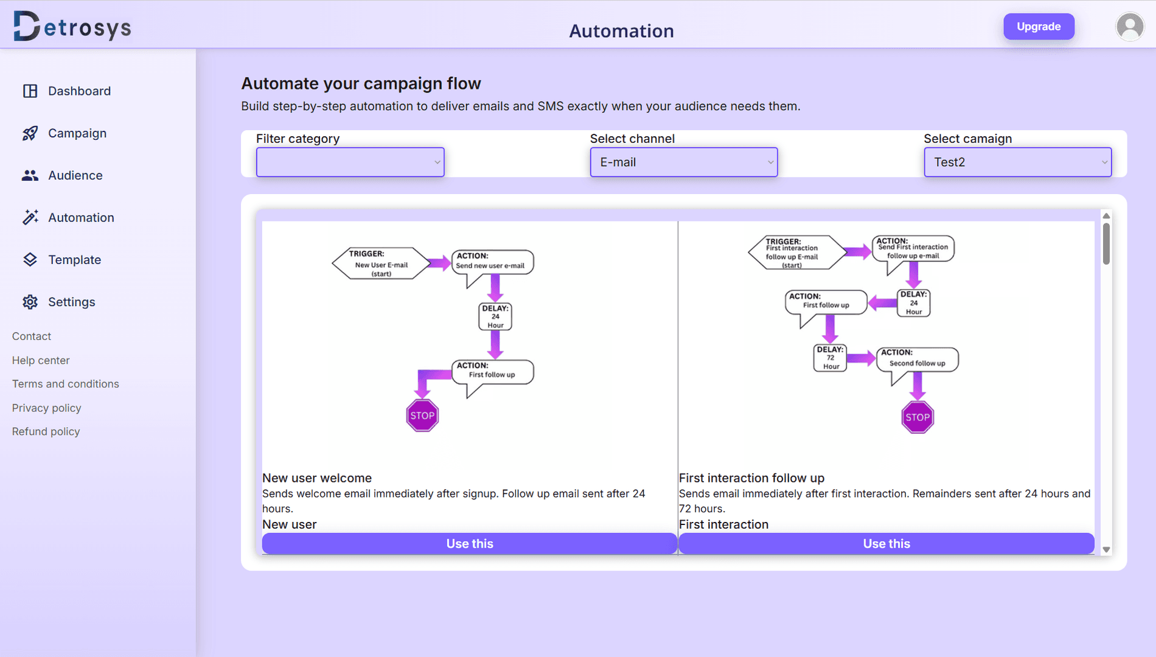Use the New user welcome automation
The image size is (1156, 657).
click(x=470, y=544)
